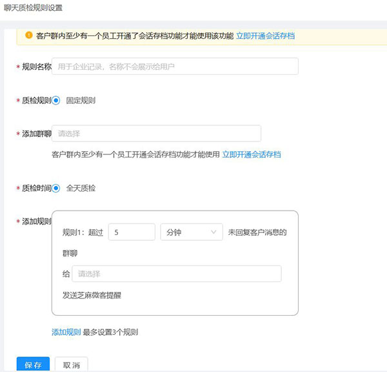Expand the 分钟 unit dropdown
The height and width of the screenshot is (372, 387).
tap(192, 232)
